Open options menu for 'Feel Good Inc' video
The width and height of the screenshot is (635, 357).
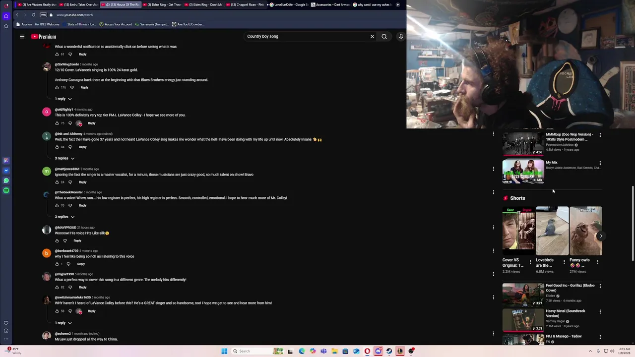coord(600,286)
